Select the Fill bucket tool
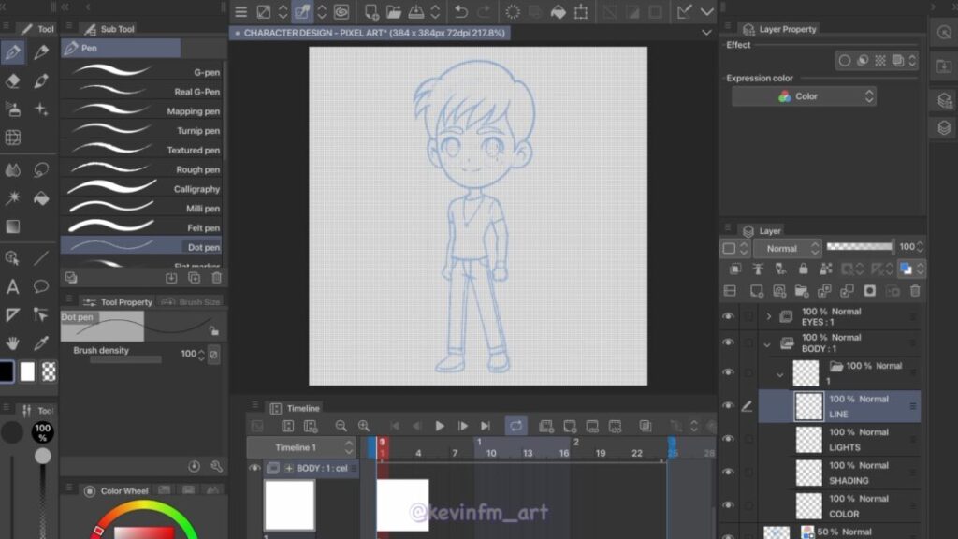 (x=41, y=197)
